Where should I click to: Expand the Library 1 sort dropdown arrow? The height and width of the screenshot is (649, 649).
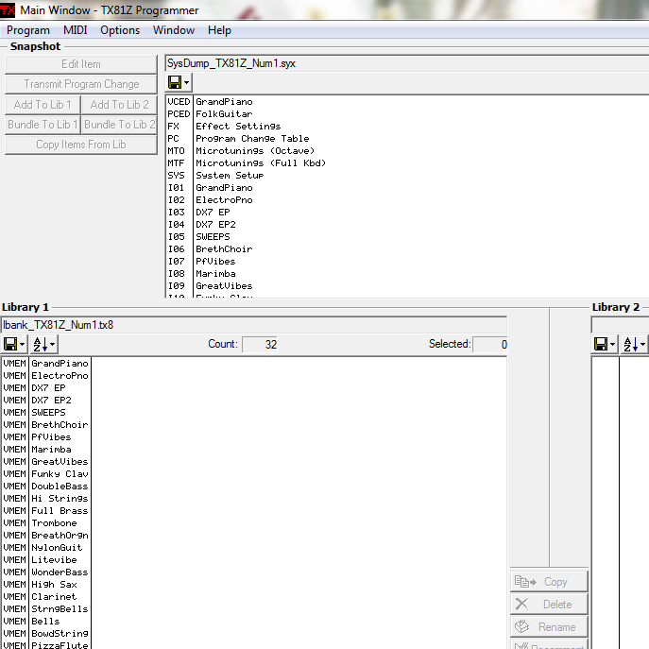(53, 345)
